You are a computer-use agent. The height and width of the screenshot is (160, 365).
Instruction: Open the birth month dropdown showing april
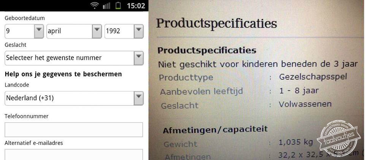(x=74, y=31)
